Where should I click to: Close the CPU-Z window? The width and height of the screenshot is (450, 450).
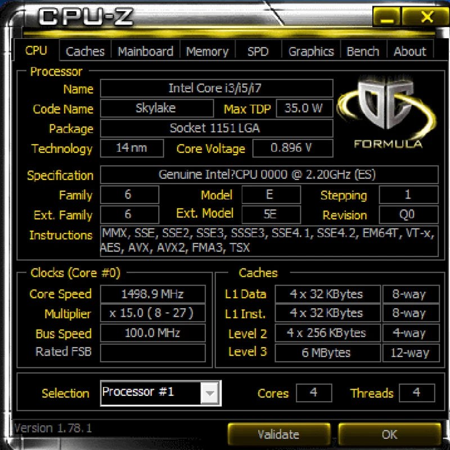pos(426,17)
